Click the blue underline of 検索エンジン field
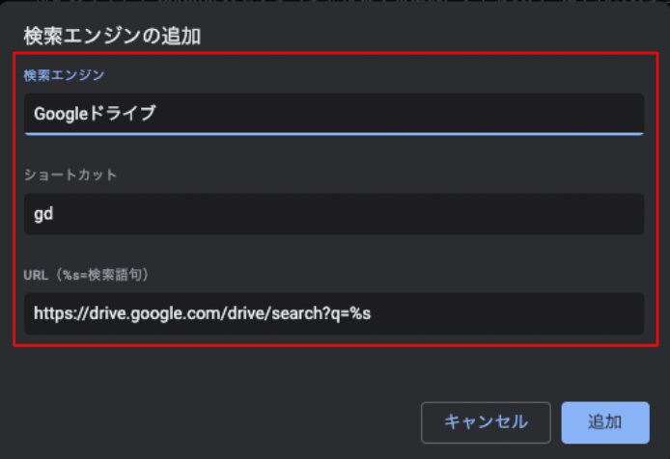This screenshot has width=670, height=459. (x=333, y=133)
